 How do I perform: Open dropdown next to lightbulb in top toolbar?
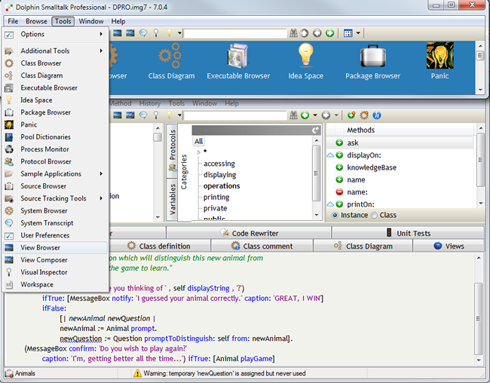tap(179, 33)
